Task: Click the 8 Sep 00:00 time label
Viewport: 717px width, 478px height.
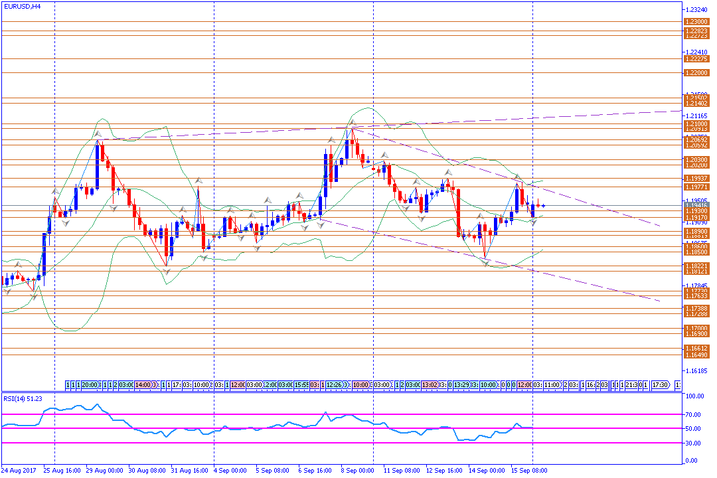Action: coord(358,470)
